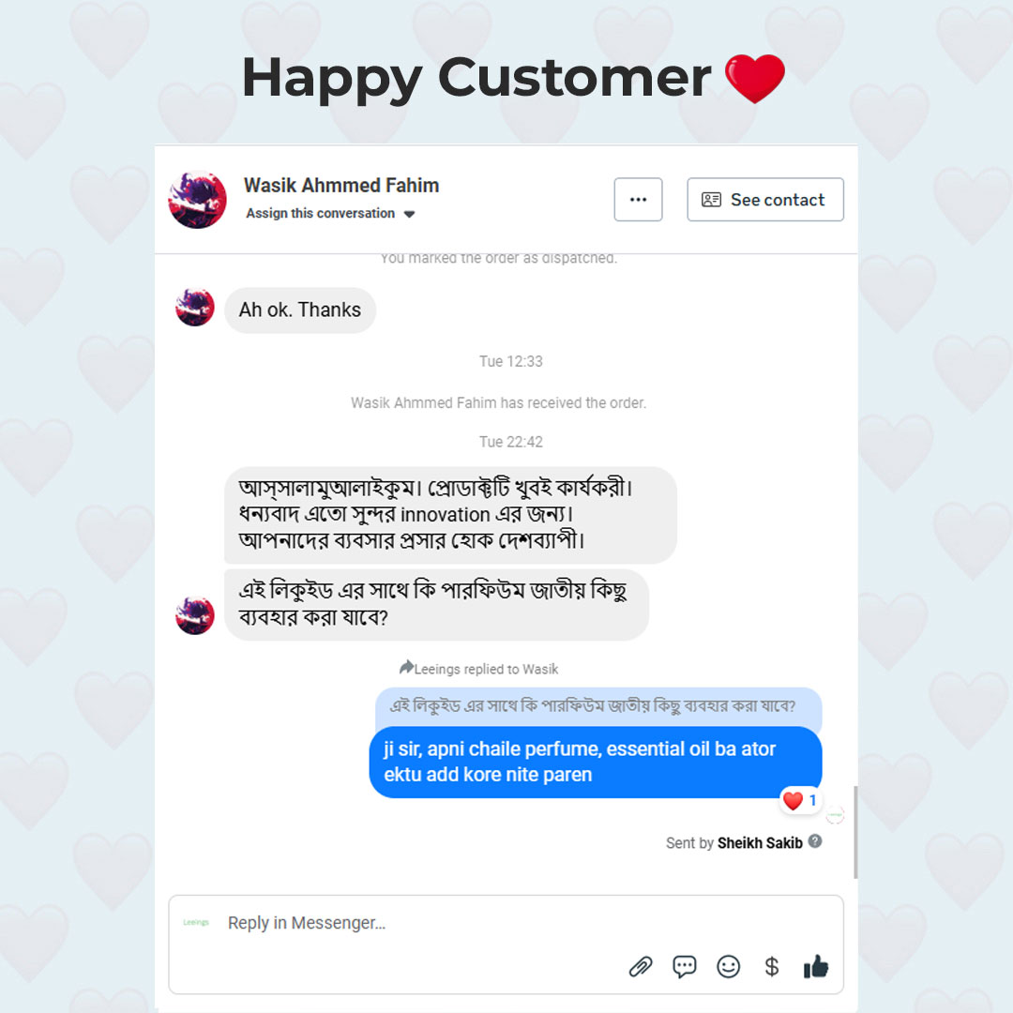Open the three-dots more options button
Screen dimensions: 1013x1013
(x=639, y=200)
